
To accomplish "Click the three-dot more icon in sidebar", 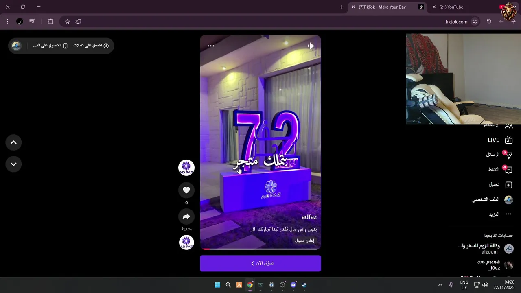I will click(508, 214).
